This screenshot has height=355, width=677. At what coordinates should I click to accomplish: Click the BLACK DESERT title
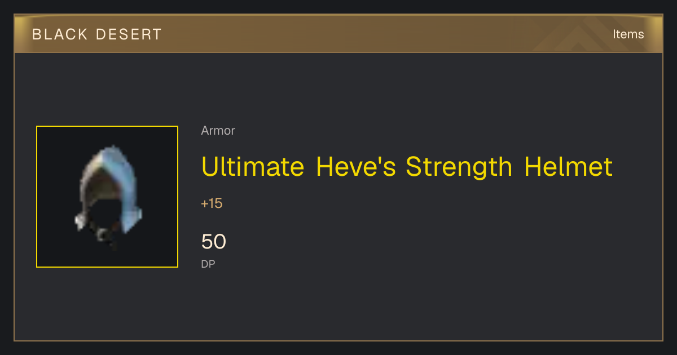(97, 34)
